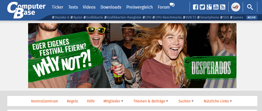262x111 pixels.
Task: Click the MEHR button
Action: (x=252, y=17)
